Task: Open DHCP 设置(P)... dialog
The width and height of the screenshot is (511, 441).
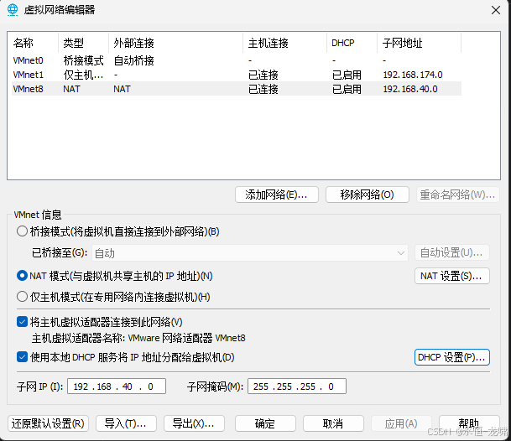Action: 452,357
